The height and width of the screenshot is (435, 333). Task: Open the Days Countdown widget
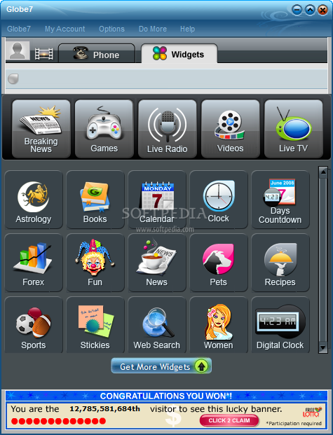coord(280,200)
